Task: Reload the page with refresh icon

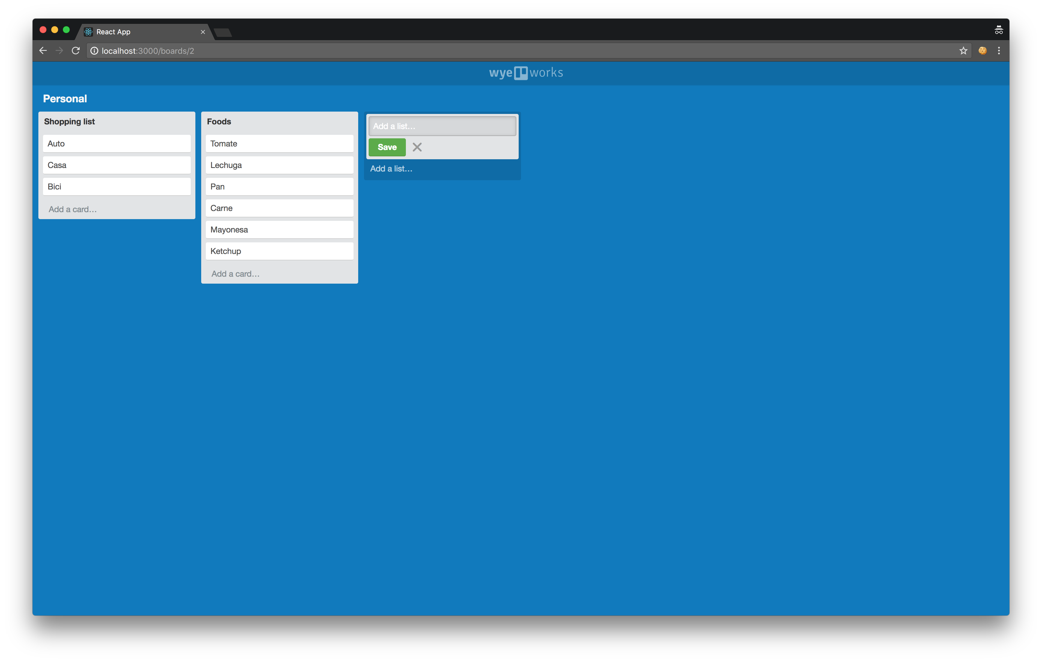Action: (x=76, y=51)
